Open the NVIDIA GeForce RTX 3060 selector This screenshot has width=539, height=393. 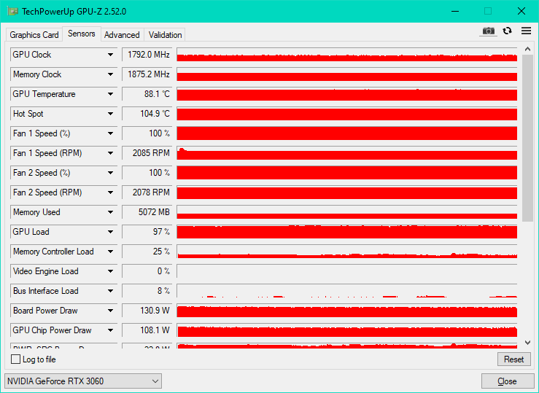point(83,381)
